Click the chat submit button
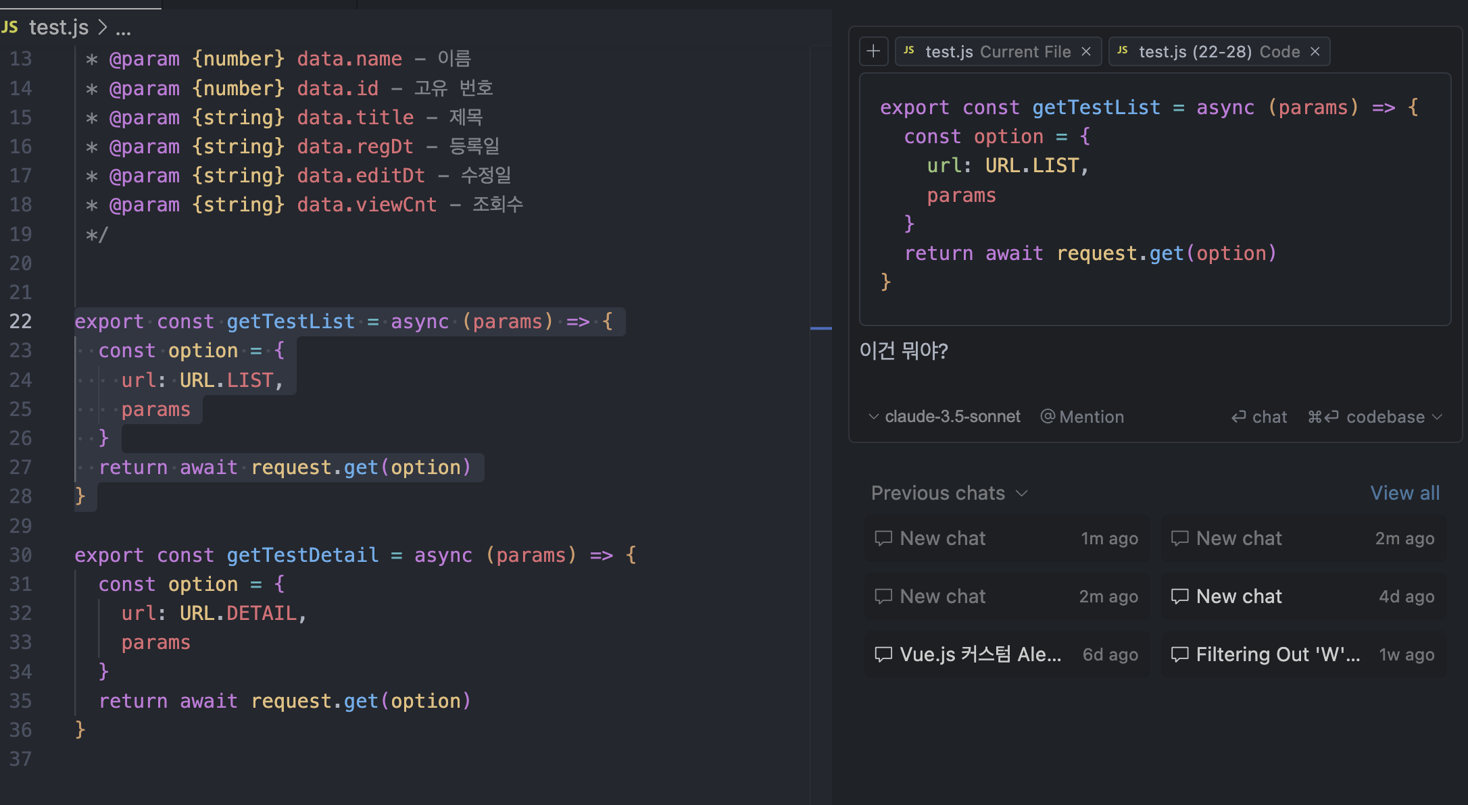The width and height of the screenshot is (1468, 805). (1259, 417)
